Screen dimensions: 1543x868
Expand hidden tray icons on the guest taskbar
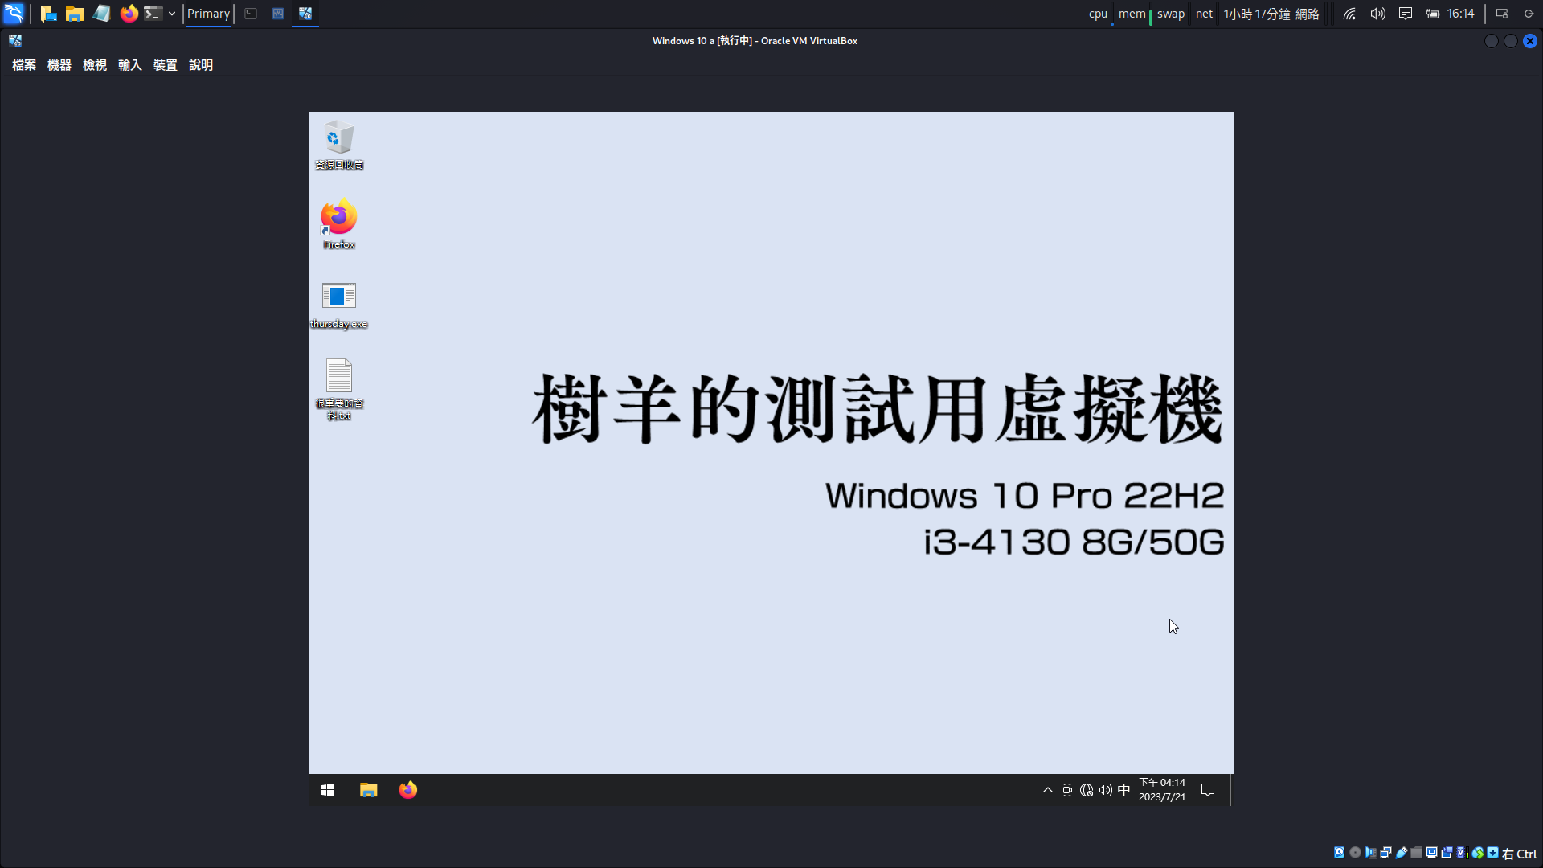[1046, 790]
